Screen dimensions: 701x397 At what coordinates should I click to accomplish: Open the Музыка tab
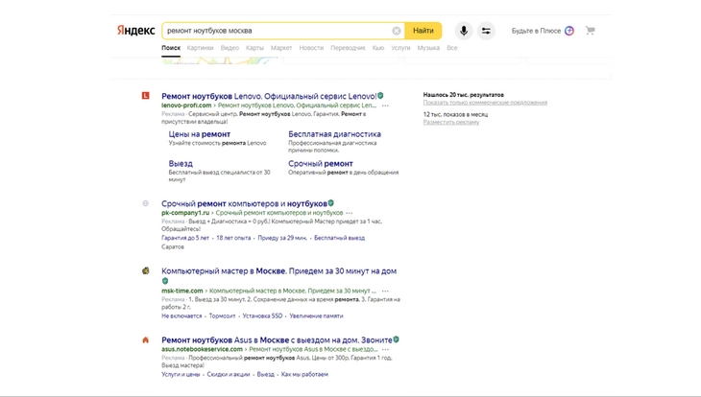pos(428,48)
